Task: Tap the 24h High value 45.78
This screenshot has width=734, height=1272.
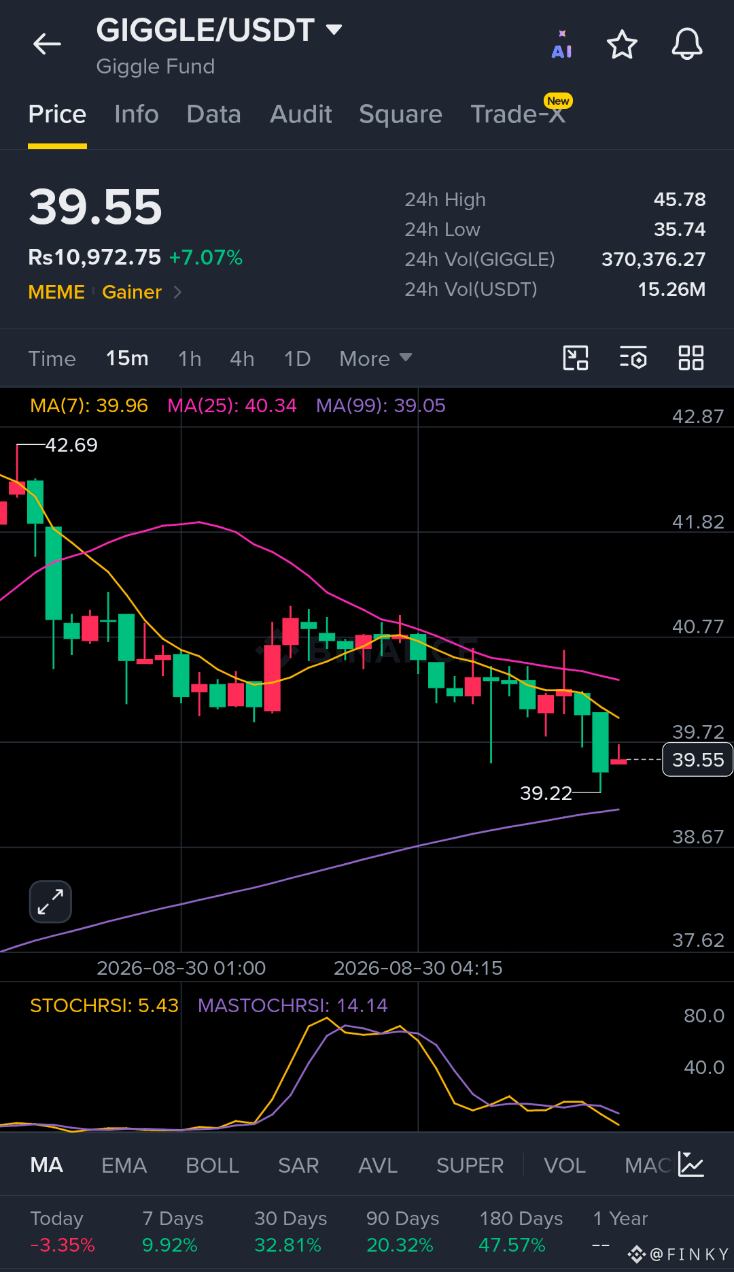Action: (x=680, y=199)
